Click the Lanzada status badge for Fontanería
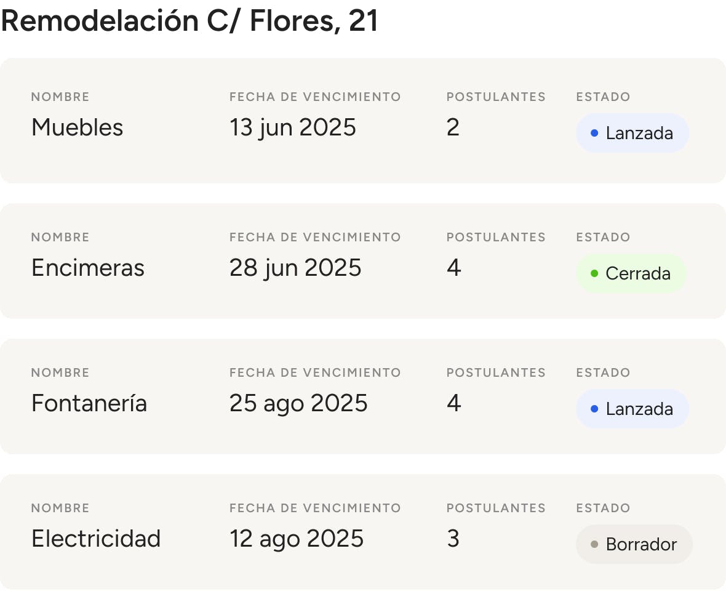 tap(632, 409)
